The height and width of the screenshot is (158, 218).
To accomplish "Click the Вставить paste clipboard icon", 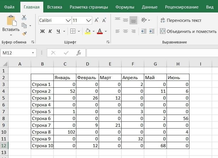I will coord(12,20).
